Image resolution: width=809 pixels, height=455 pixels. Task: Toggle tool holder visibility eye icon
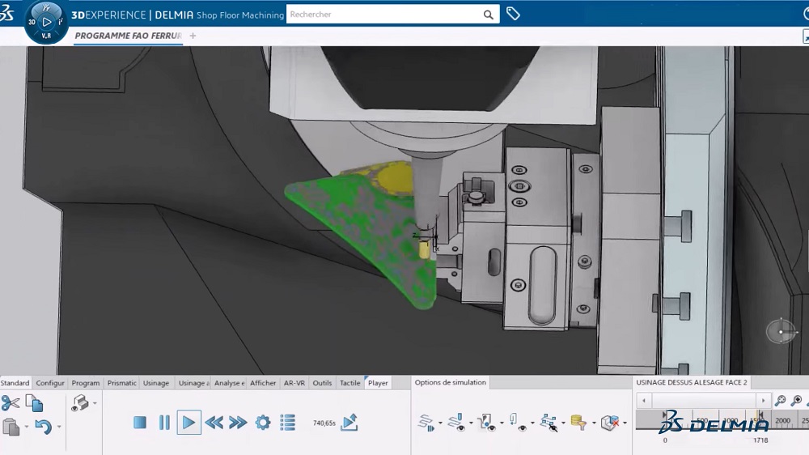[518, 423]
